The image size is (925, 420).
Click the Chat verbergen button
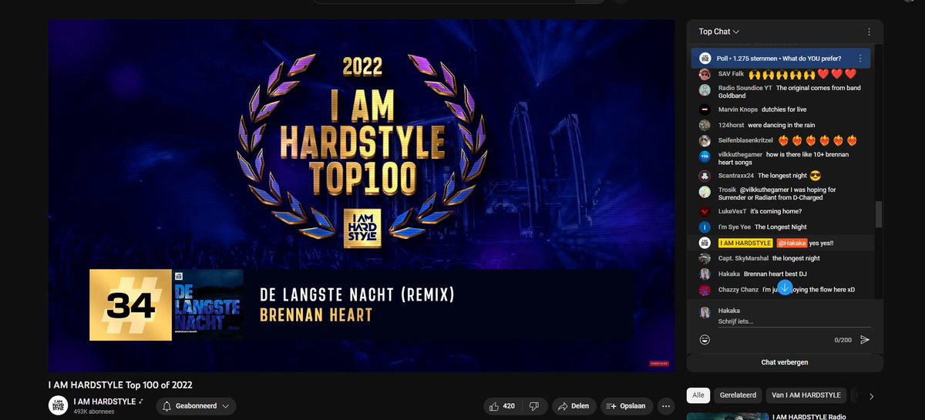pos(785,362)
